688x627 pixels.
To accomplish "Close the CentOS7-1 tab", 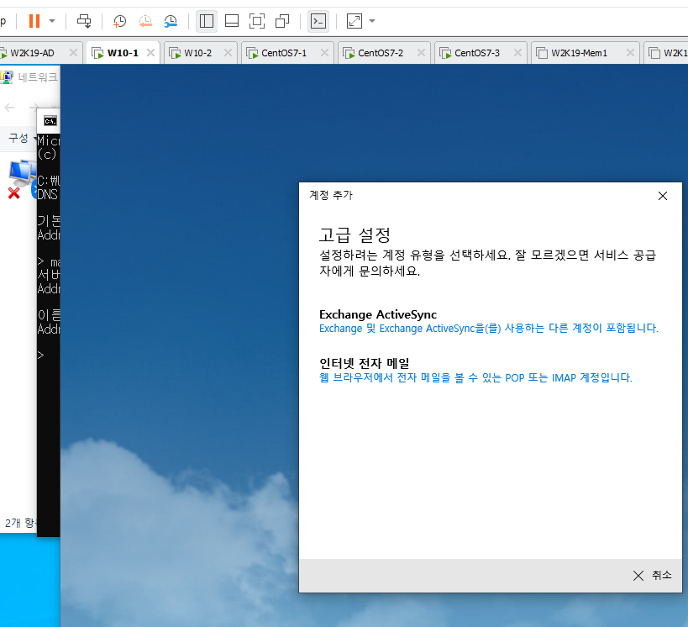I will [324, 53].
